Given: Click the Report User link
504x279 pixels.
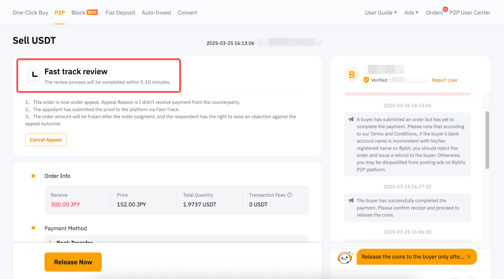Looking at the screenshot, I should click(444, 80).
